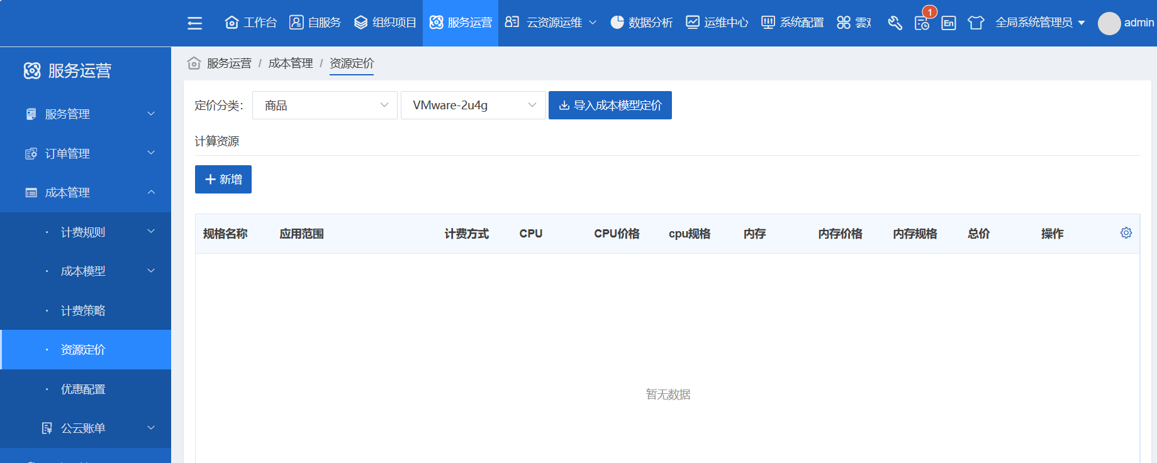Click the 订单管理 sidebar icon

[31, 153]
